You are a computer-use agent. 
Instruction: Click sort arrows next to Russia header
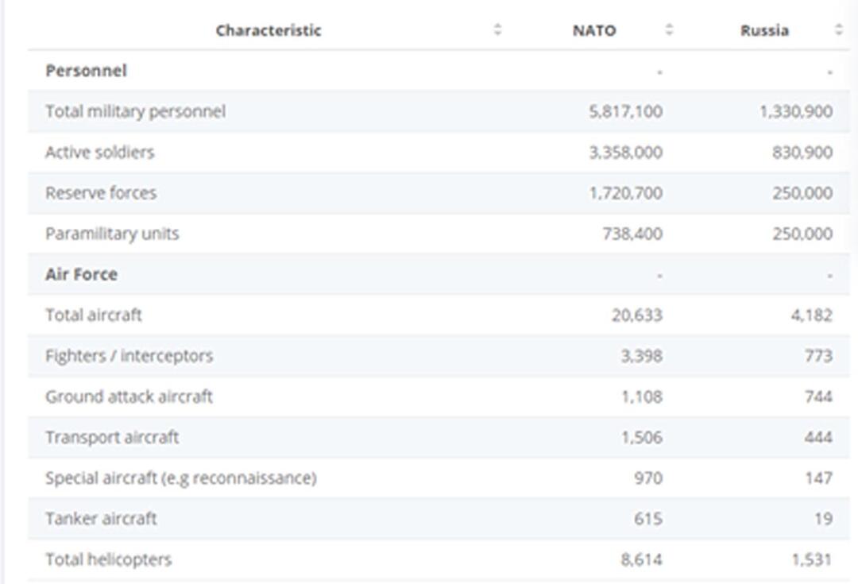pos(839,30)
